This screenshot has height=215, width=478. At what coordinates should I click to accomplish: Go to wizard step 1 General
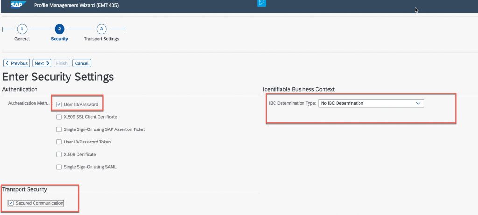pyautogui.click(x=22, y=29)
